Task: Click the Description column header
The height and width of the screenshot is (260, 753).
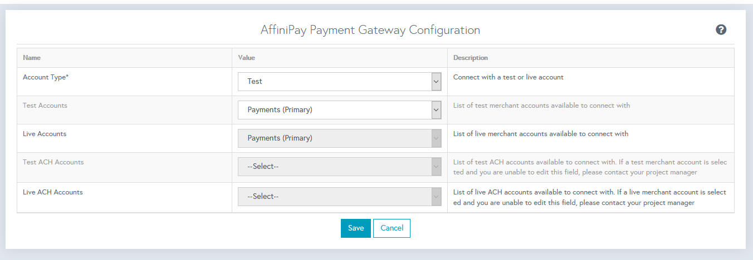Action: pos(471,58)
